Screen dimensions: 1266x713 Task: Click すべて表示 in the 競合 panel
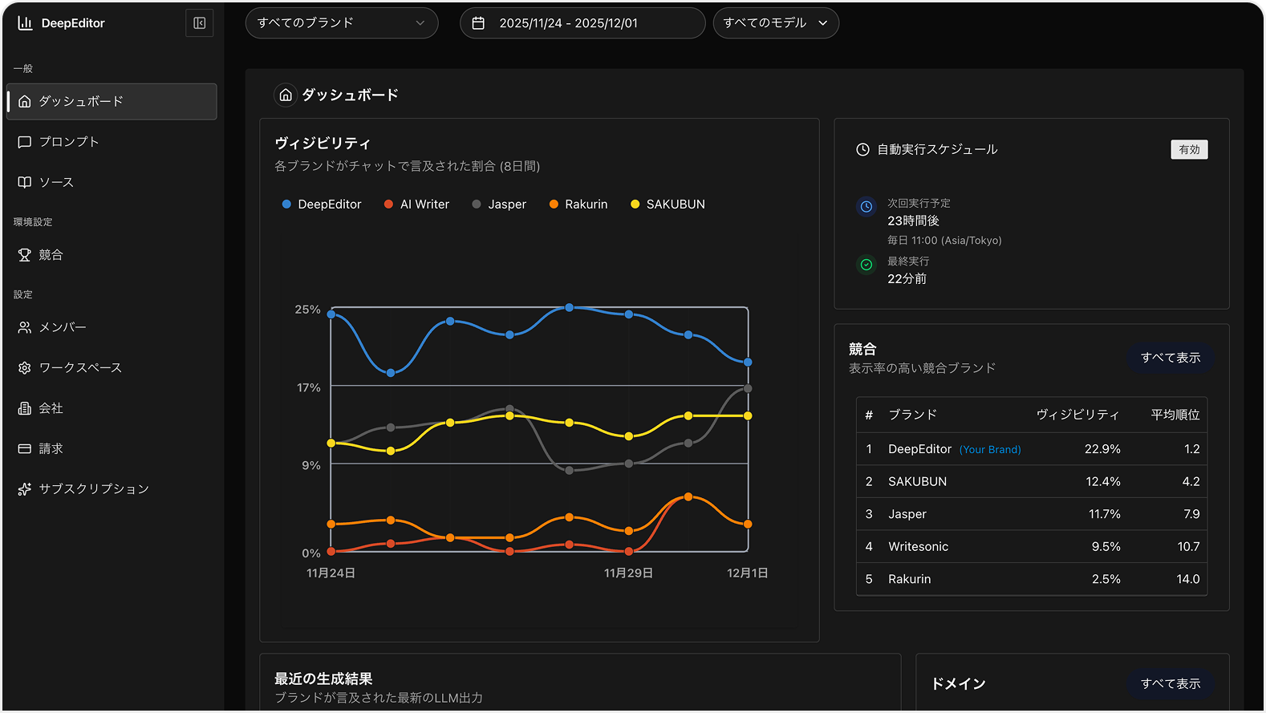(1170, 358)
